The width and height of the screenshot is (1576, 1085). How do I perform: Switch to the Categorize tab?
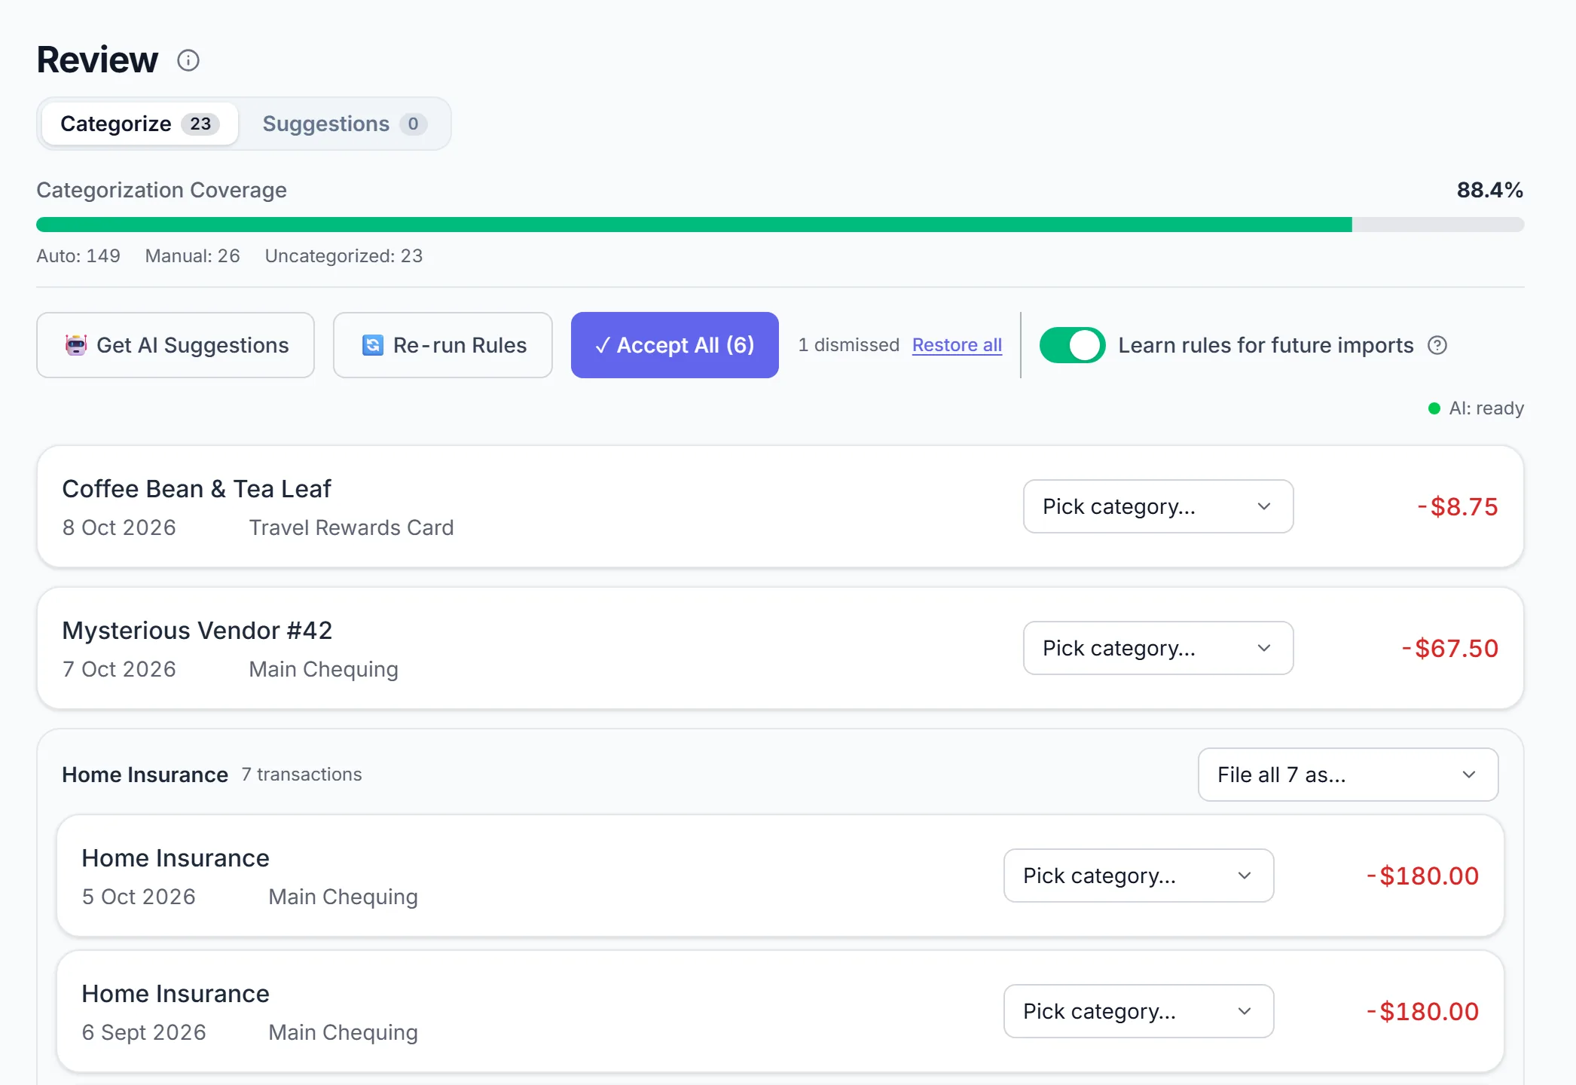[139, 124]
